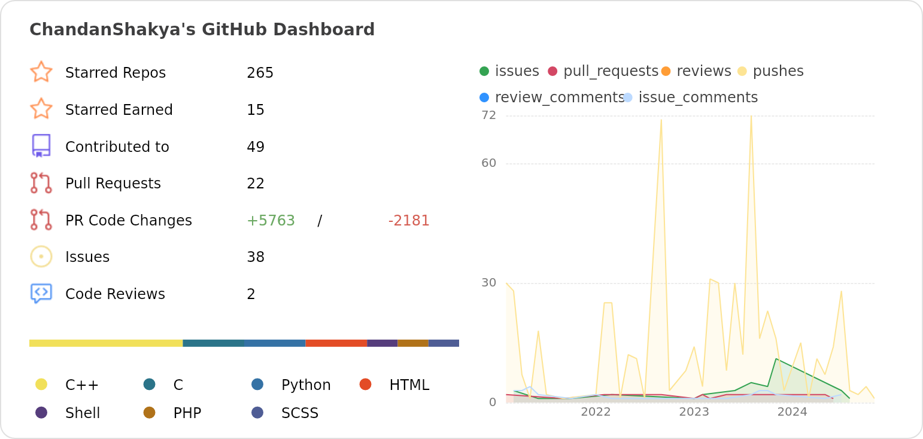This screenshot has width=923, height=439.
Task: Click the purple Shell segment of language bar
Action: (382, 343)
